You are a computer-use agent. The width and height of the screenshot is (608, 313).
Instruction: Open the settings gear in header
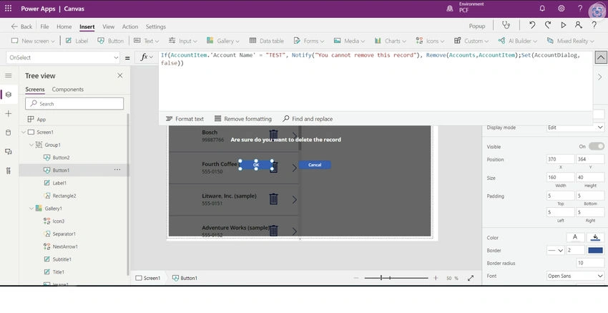tap(561, 8)
